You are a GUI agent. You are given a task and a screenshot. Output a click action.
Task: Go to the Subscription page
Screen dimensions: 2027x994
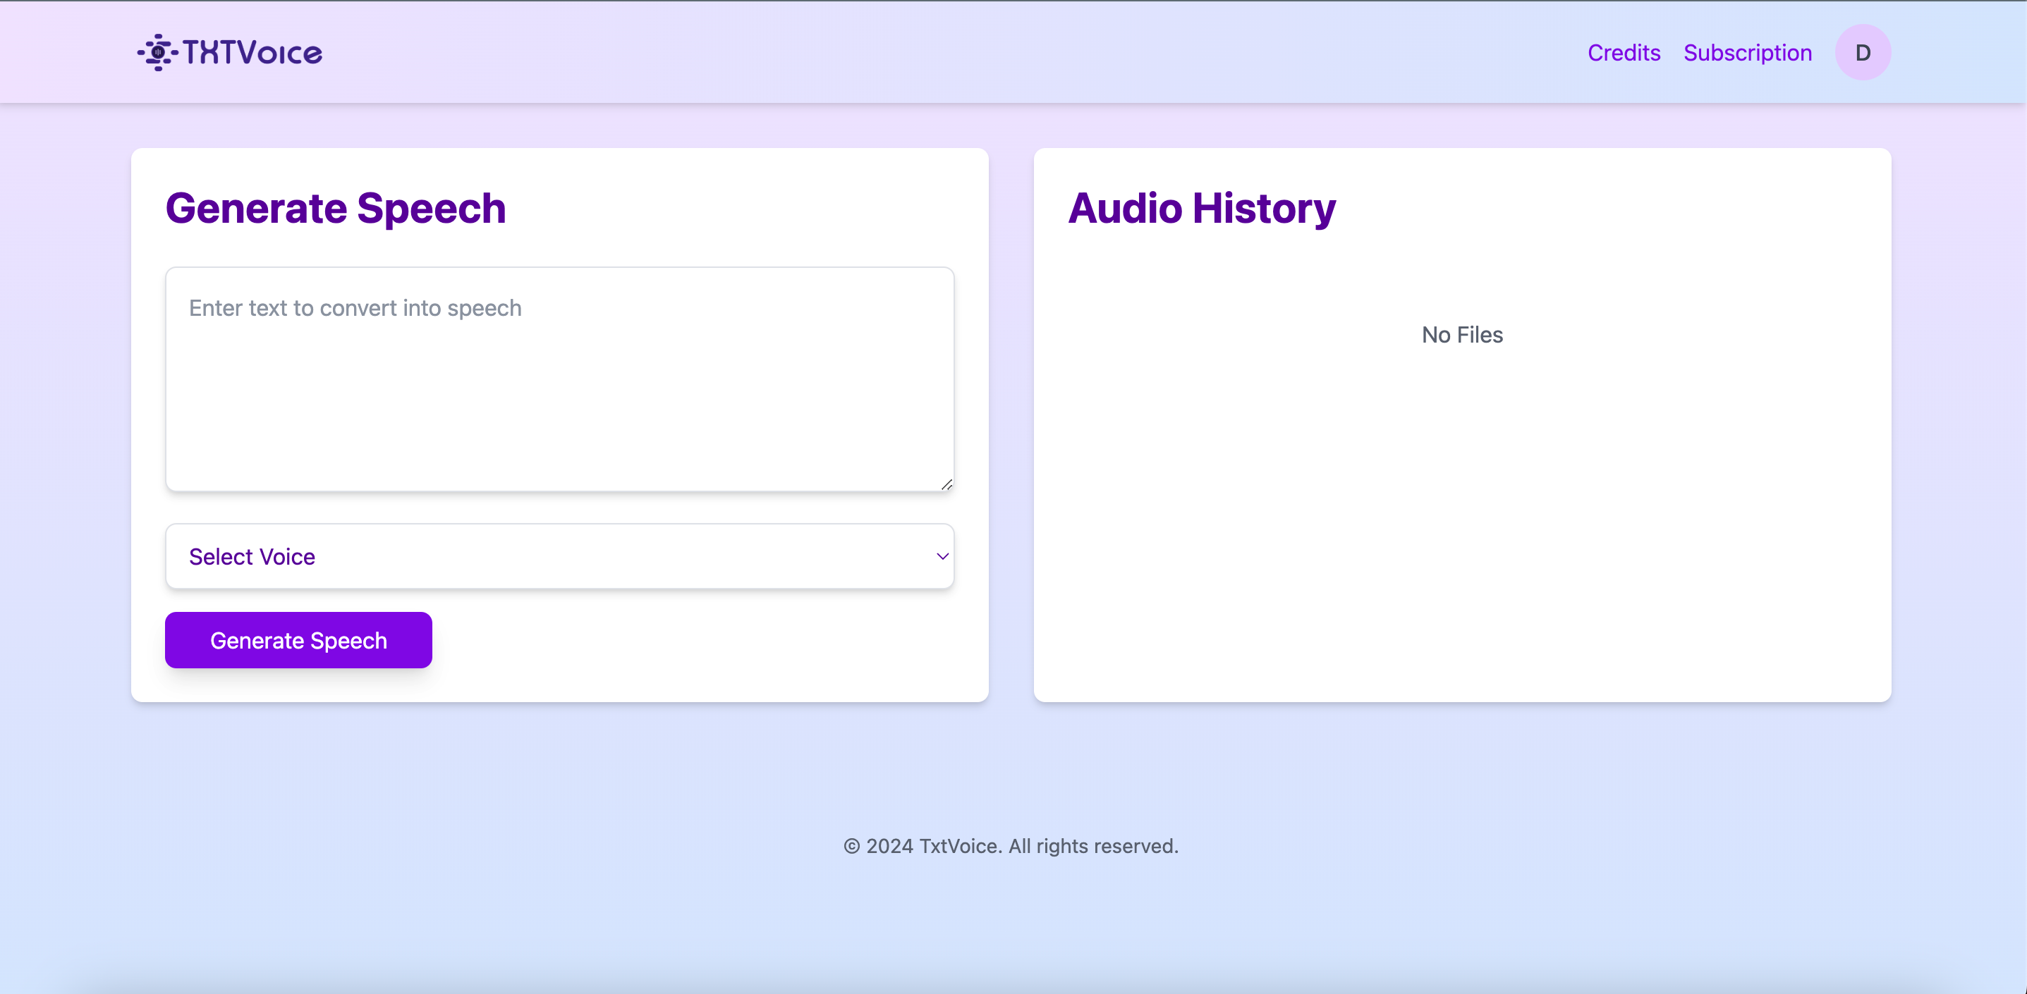click(1747, 53)
